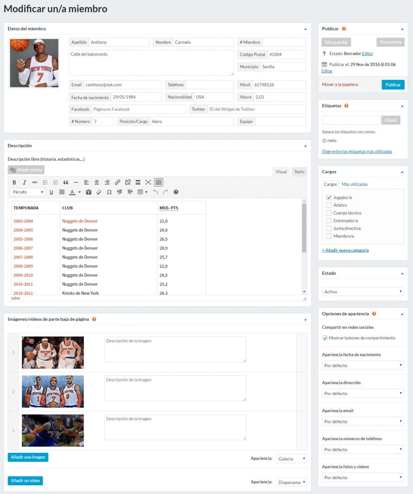Viewport: 413px width, 494px height.
Task: Check the Árbitro cargo
Action: tap(329, 205)
